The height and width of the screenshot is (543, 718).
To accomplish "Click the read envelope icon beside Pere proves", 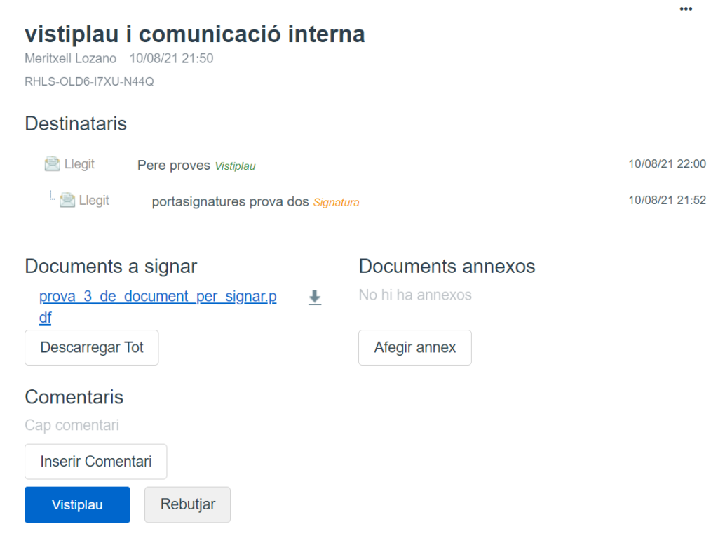I will point(52,164).
